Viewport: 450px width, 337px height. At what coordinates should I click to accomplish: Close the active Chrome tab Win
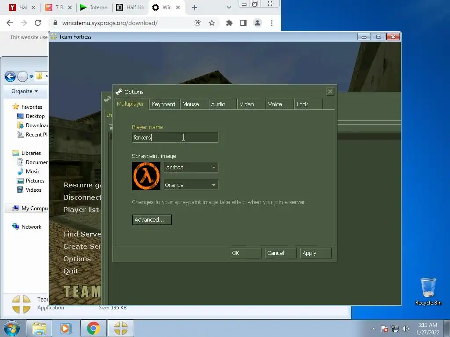click(x=178, y=7)
